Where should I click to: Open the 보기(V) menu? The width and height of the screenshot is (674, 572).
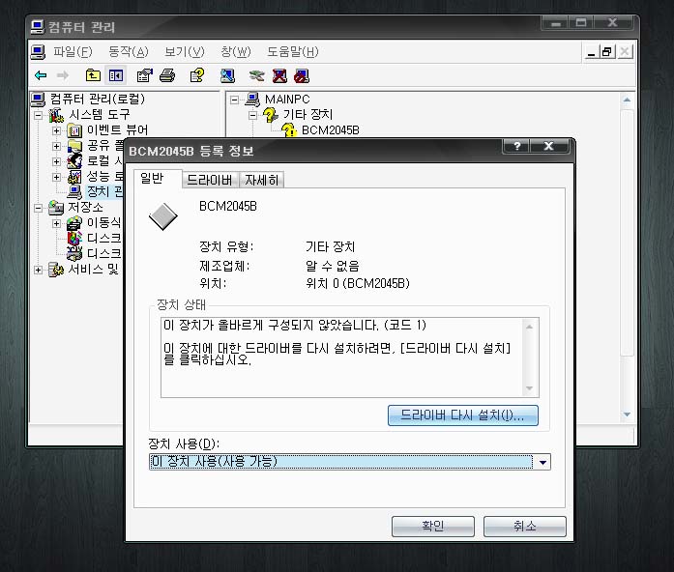coord(185,52)
